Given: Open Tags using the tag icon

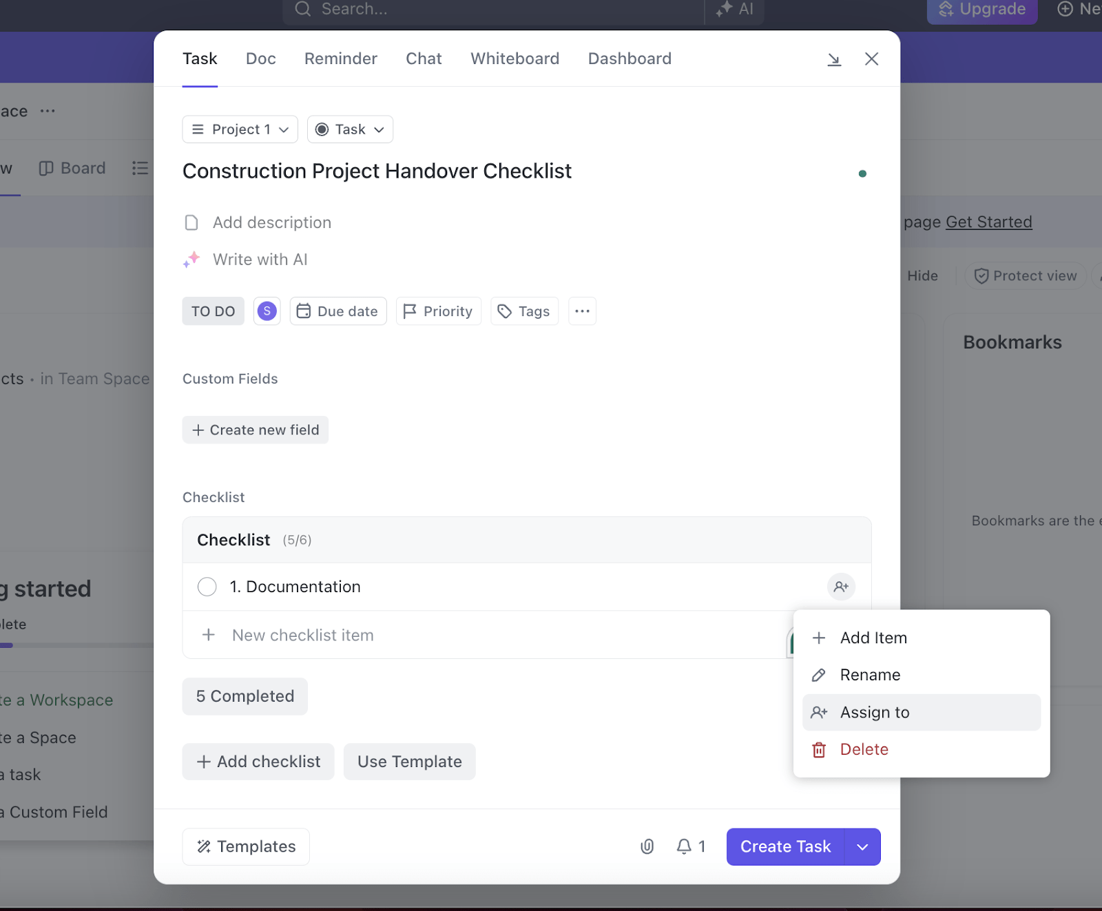Looking at the screenshot, I should point(505,311).
